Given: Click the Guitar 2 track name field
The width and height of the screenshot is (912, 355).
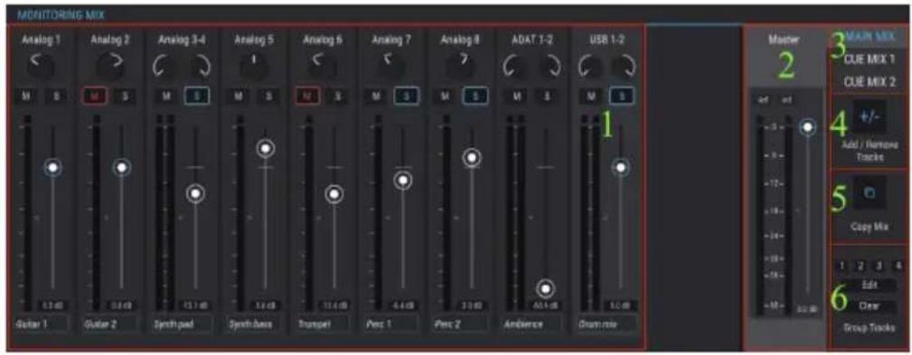Looking at the screenshot, I should coord(110,324).
